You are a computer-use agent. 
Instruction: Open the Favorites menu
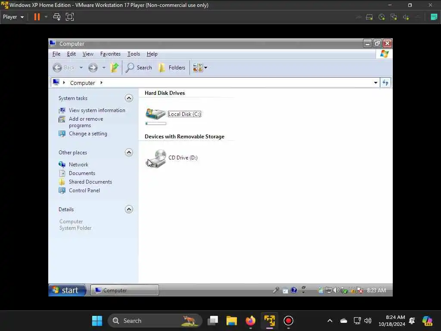click(110, 54)
